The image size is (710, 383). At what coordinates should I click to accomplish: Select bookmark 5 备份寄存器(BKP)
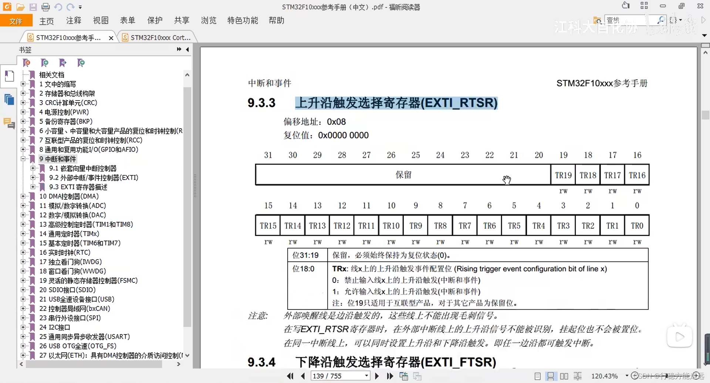point(66,122)
